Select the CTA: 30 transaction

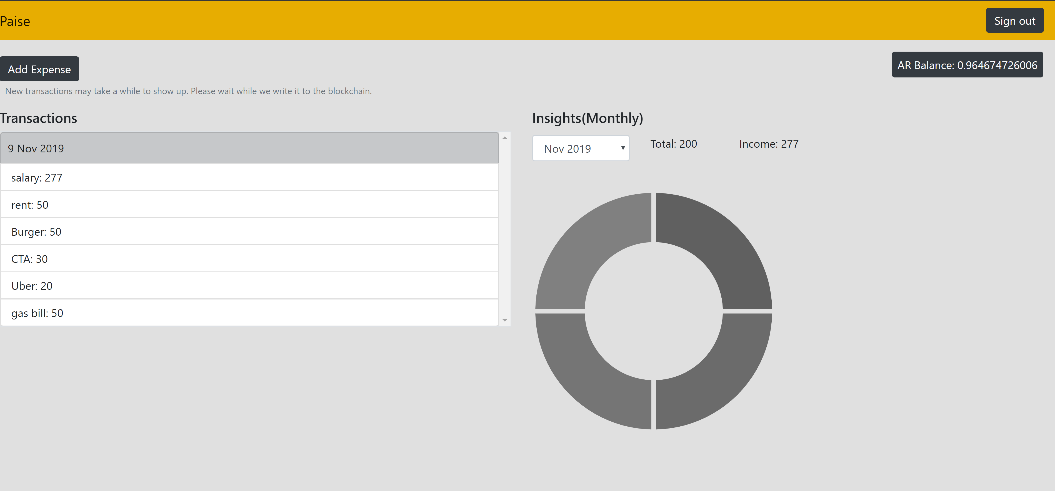tap(249, 259)
